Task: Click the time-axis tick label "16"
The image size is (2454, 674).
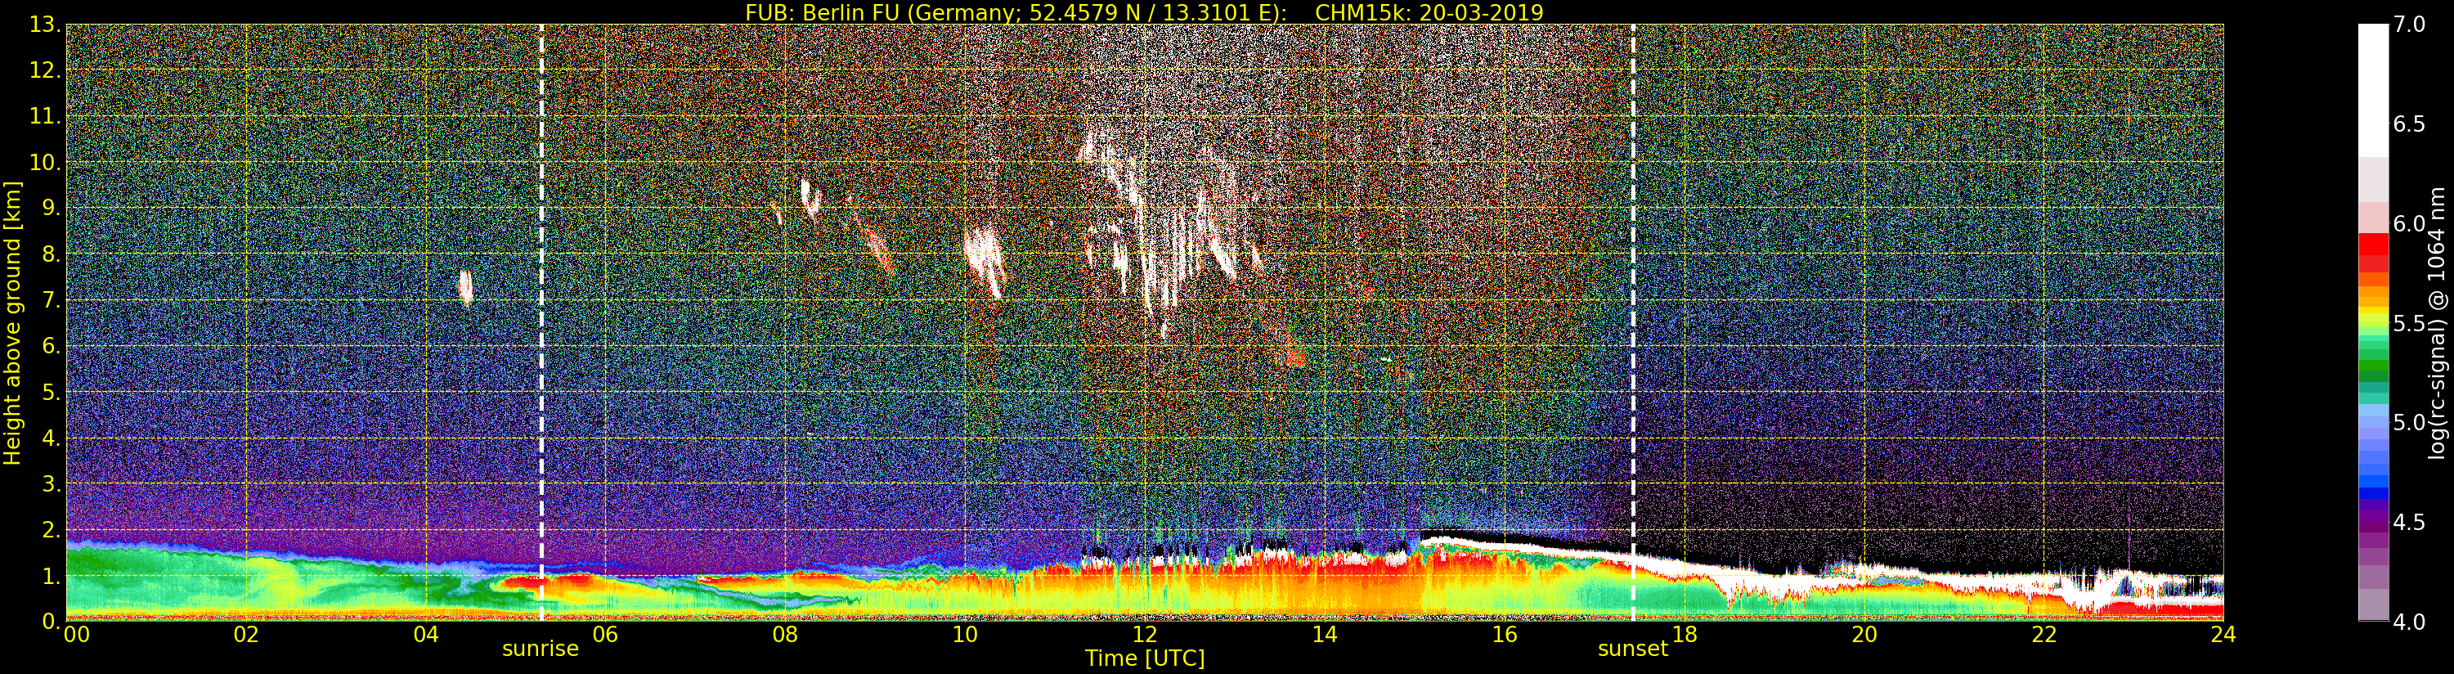Action: (1505, 635)
